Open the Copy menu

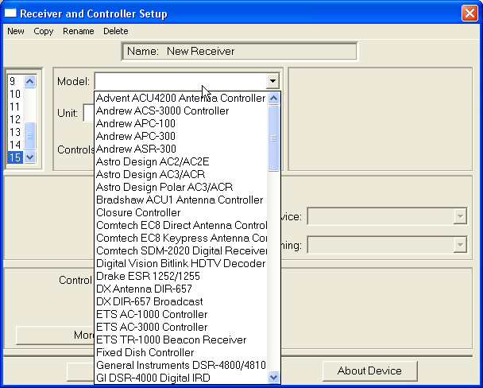pyautogui.click(x=43, y=31)
